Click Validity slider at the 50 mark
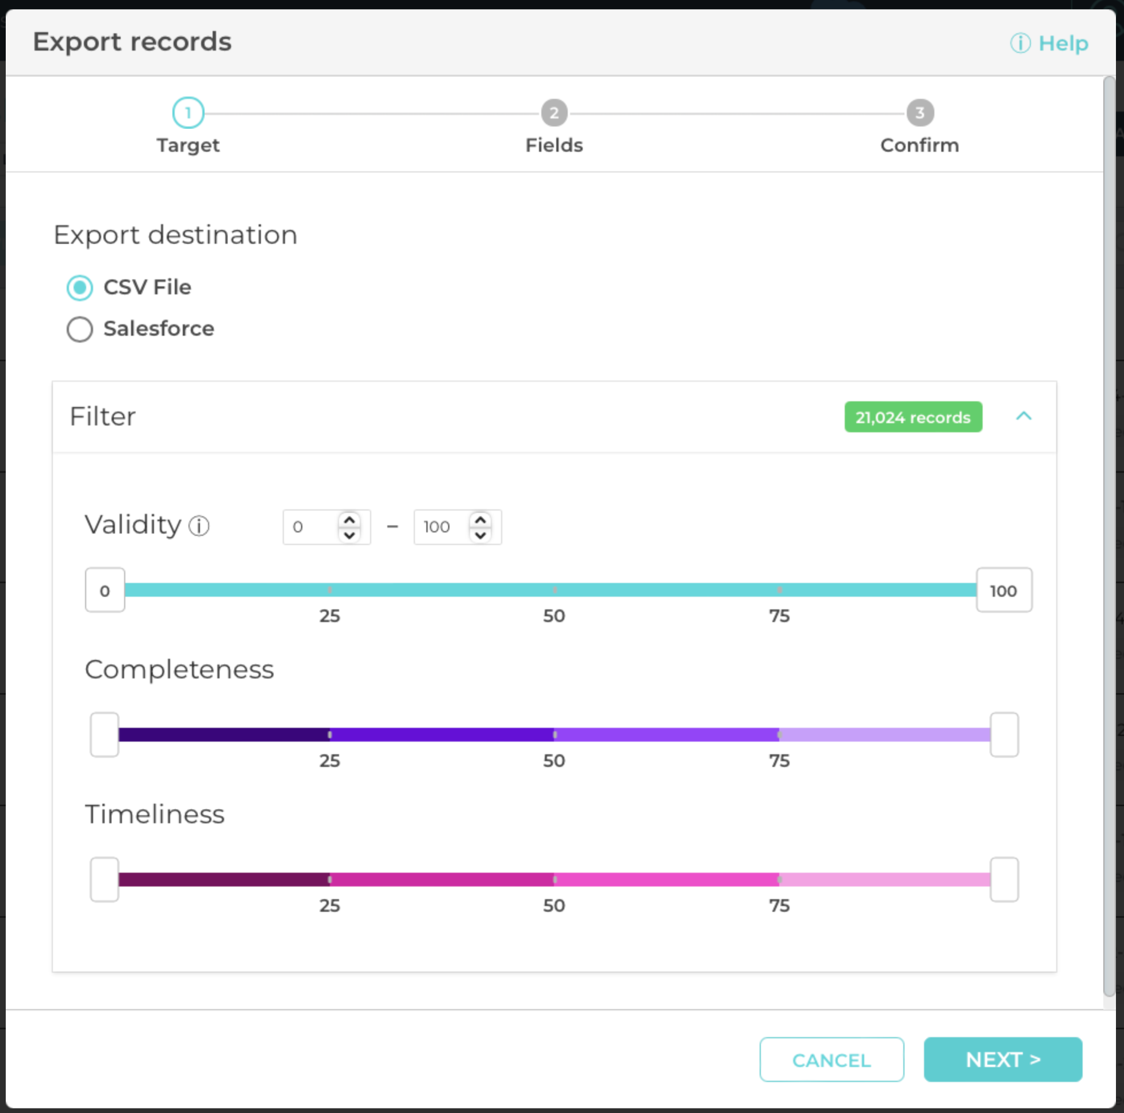The width and height of the screenshot is (1124, 1113). (555, 590)
